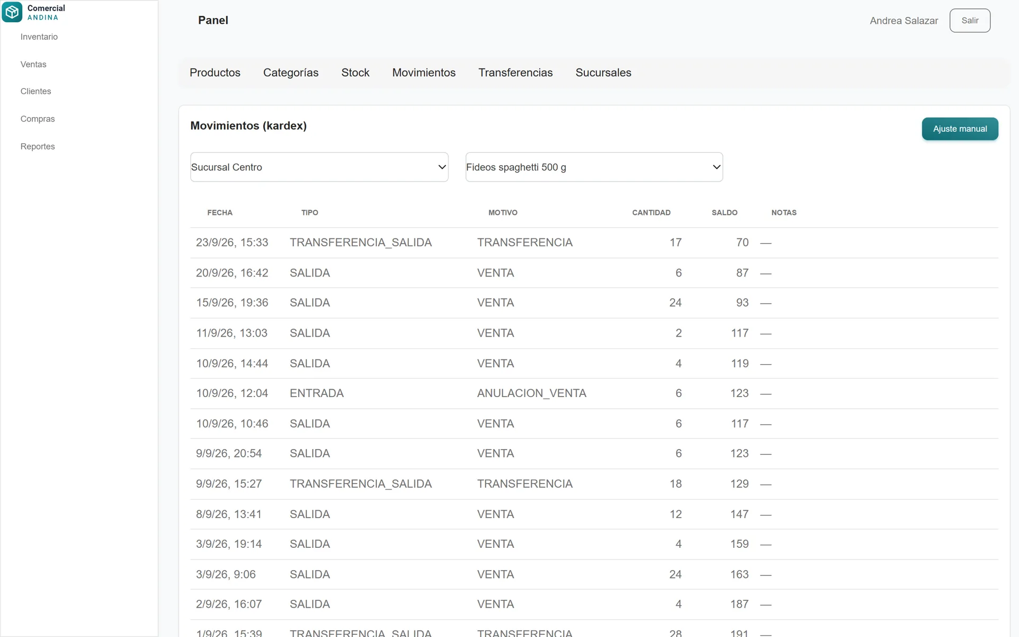
Task: Click the cantidad value 17
Action: pos(675,243)
